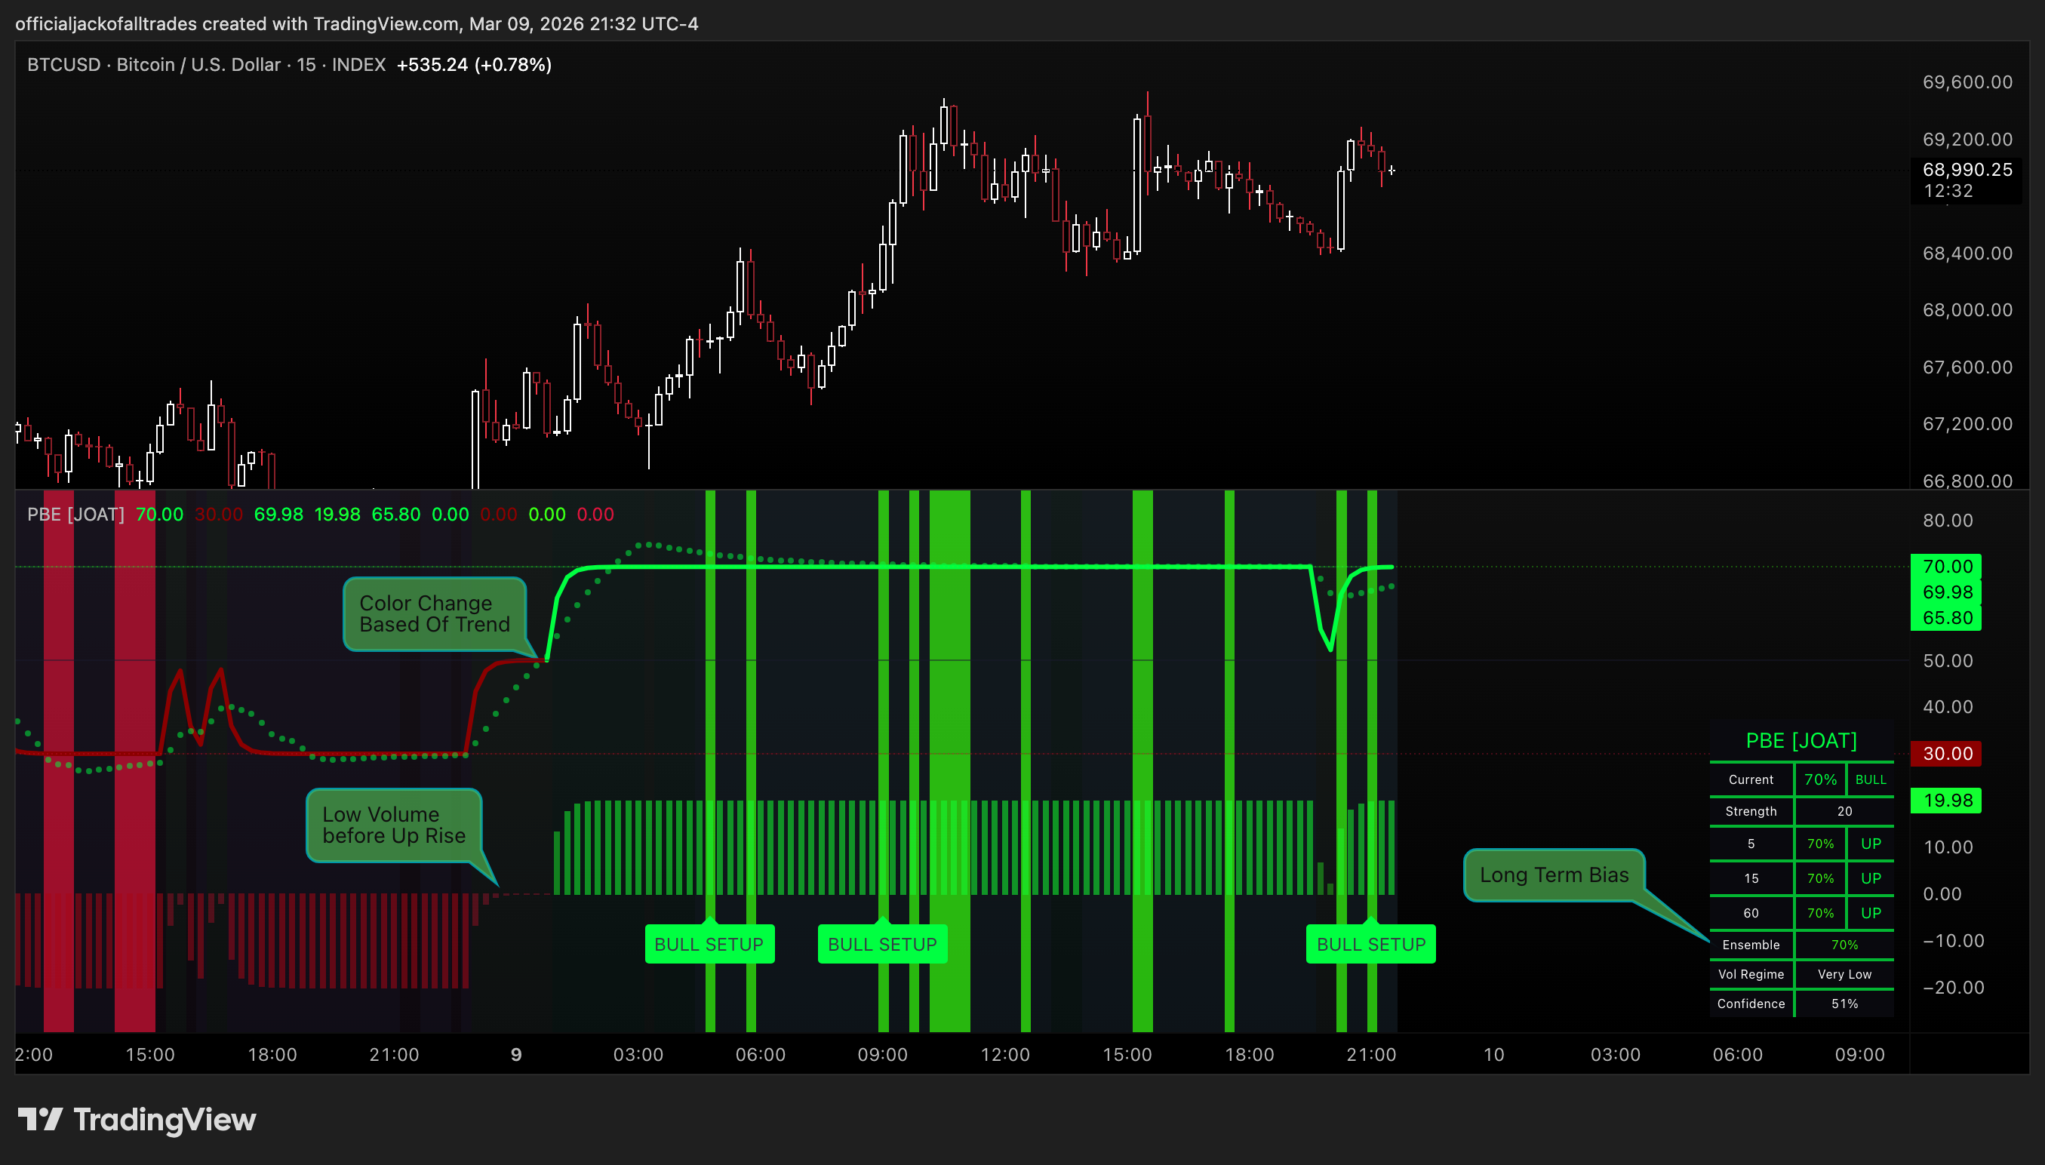Select the 68,990.25 current price label
The height and width of the screenshot is (1165, 2045).
click(1967, 170)
